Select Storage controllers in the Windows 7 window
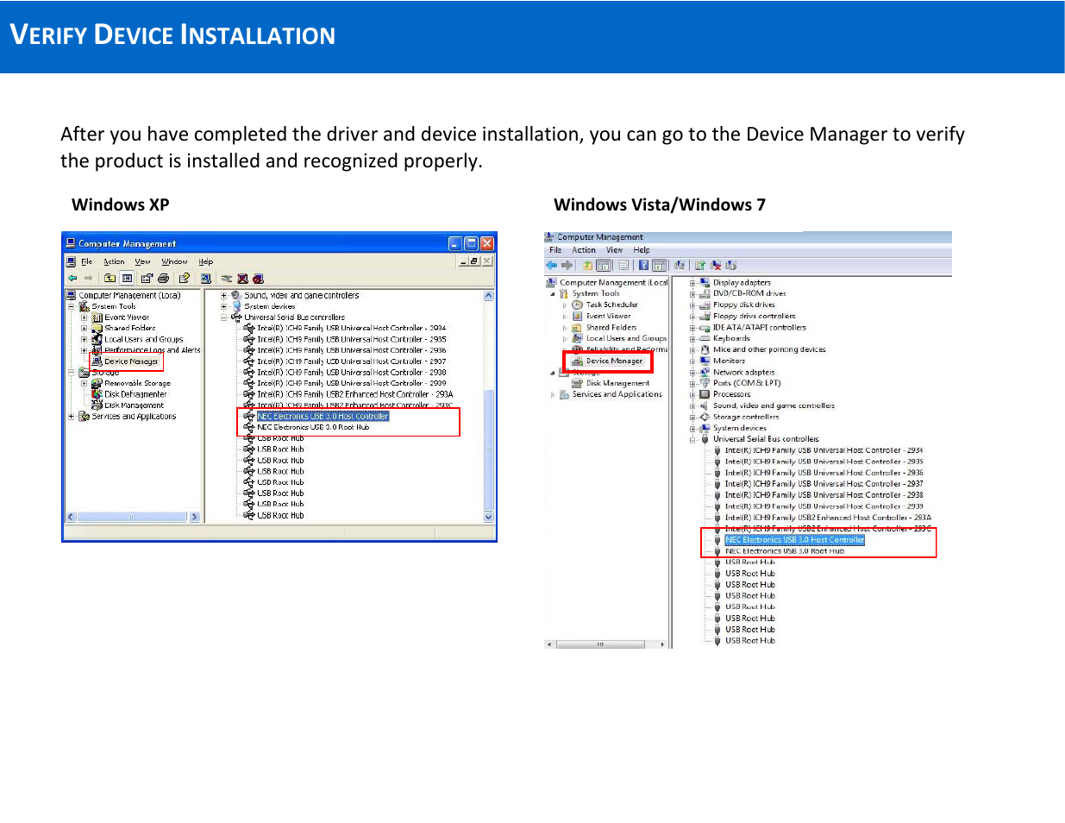 pyautogui.click(x=746, y=417)
